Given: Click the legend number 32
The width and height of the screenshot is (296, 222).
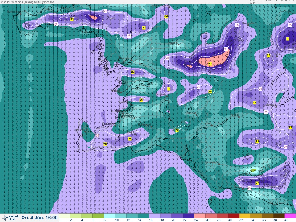Looking at the screenshot, I should pos(241,220).
